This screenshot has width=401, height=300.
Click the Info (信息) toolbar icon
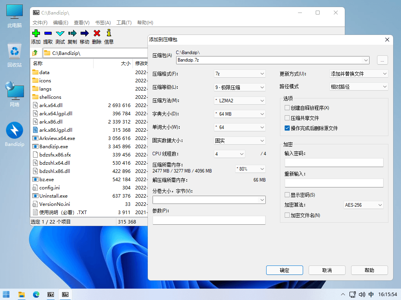click(x=109, y=33)
